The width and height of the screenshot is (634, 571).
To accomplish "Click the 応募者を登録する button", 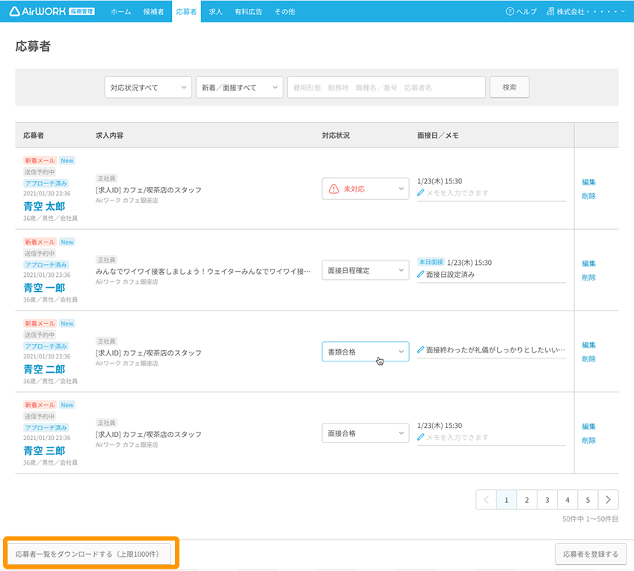I will tap(591, 554).
